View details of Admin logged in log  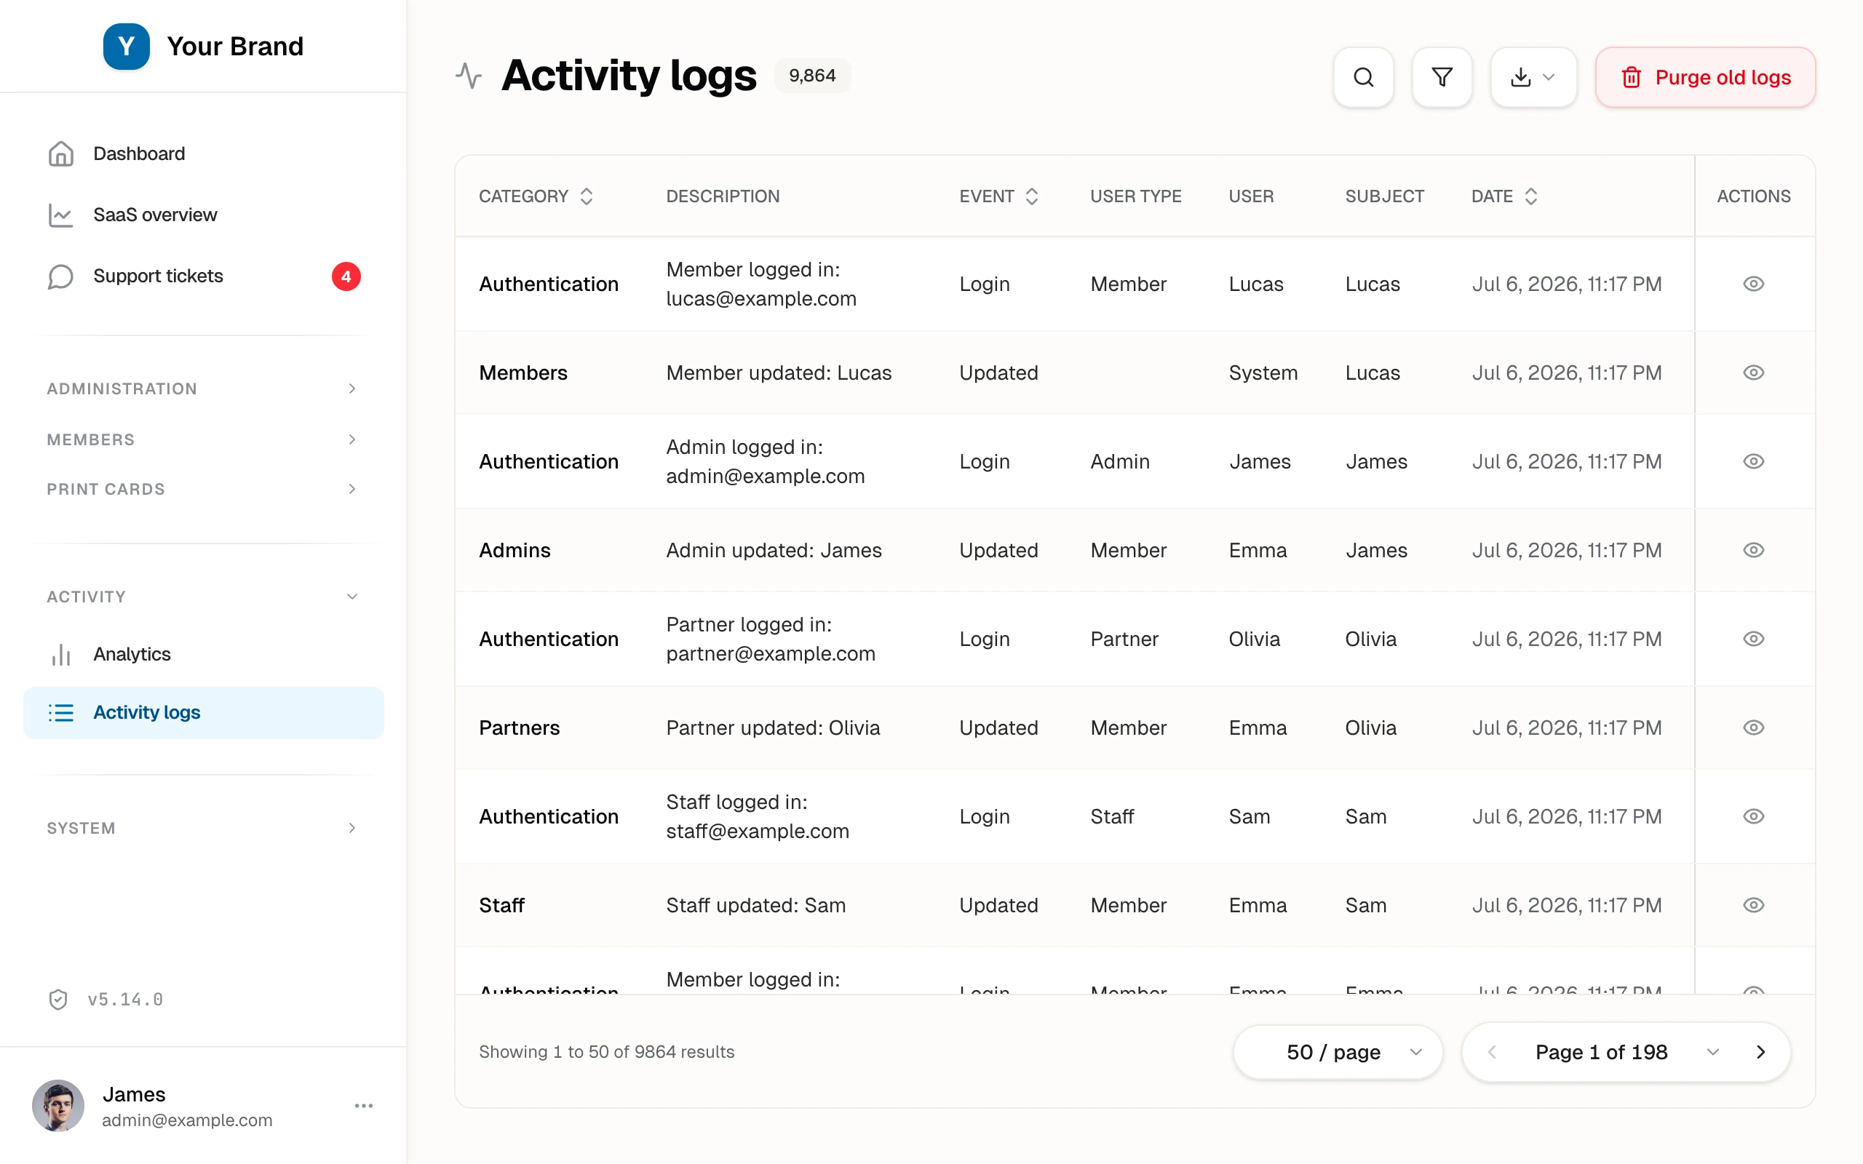1754,461
